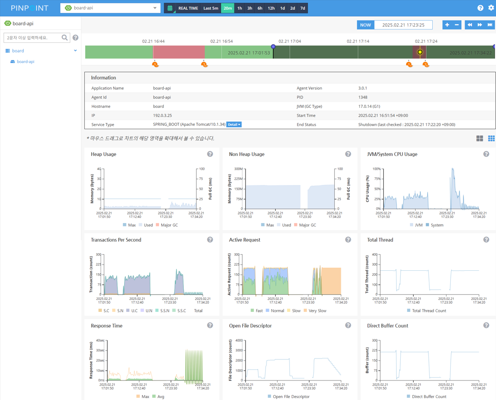Select 6h period tab
This screenshot has height=400, width=496.
[260, 8]
